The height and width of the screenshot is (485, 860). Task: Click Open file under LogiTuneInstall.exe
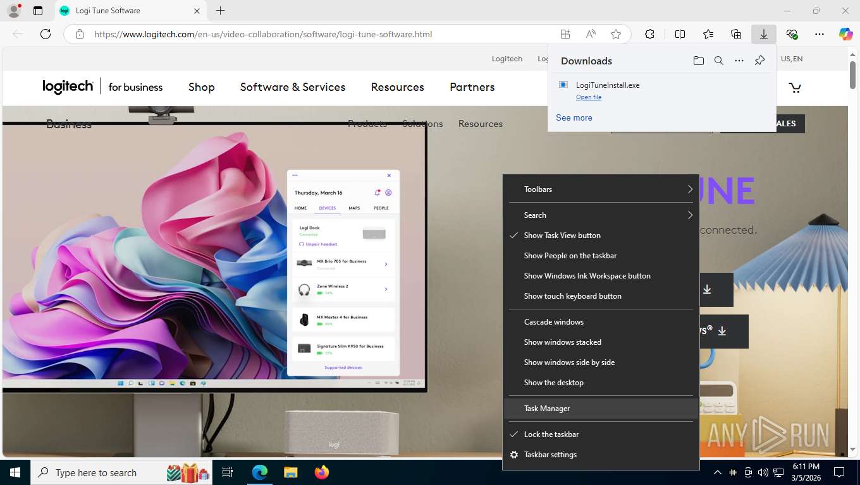point(589,97)
